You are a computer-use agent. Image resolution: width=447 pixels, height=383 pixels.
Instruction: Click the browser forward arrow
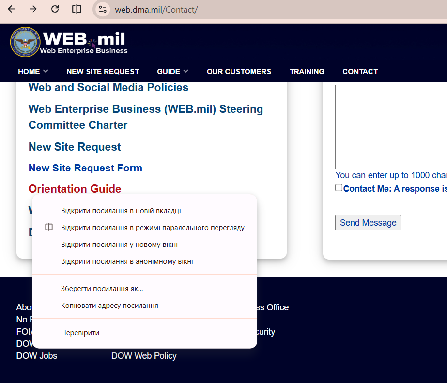(33, 9)
